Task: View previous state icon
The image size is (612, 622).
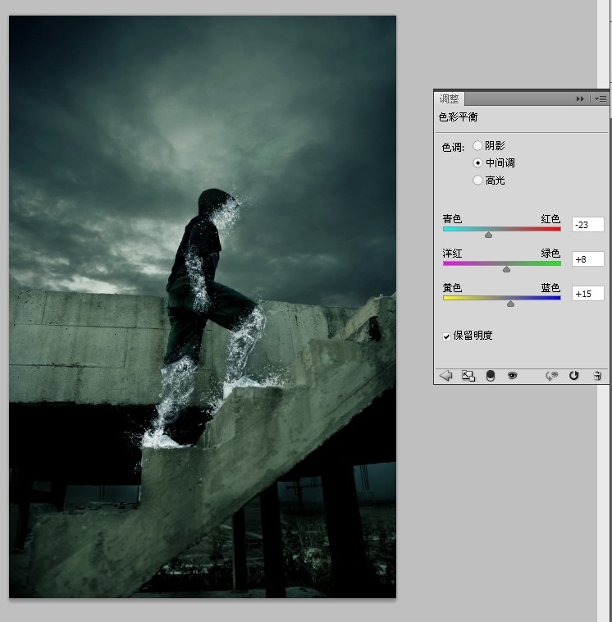Action: click(552, 375)
